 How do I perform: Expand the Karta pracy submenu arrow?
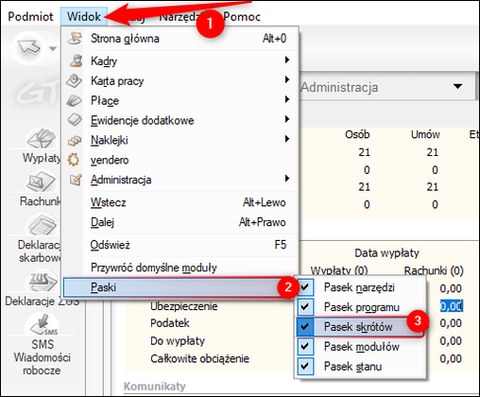pyautogui.click(x=287, y=79)
